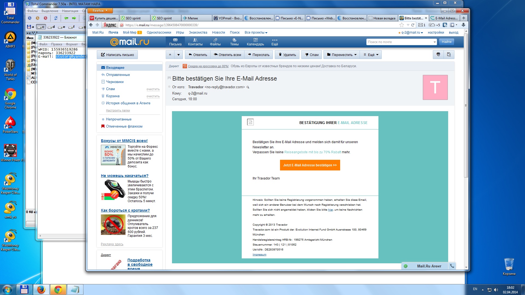Click the translate message icon
This screenshot has width=525, height=295.
449,54
